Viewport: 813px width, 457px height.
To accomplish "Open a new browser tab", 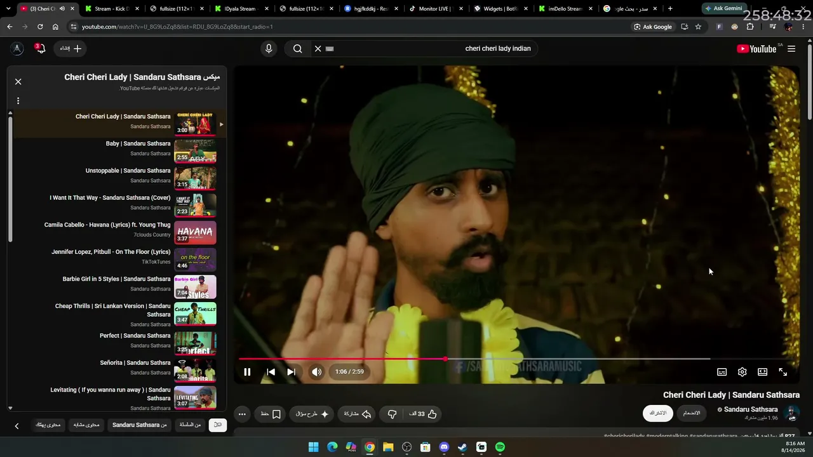I will pyautogui.click(x=670, y=9).
